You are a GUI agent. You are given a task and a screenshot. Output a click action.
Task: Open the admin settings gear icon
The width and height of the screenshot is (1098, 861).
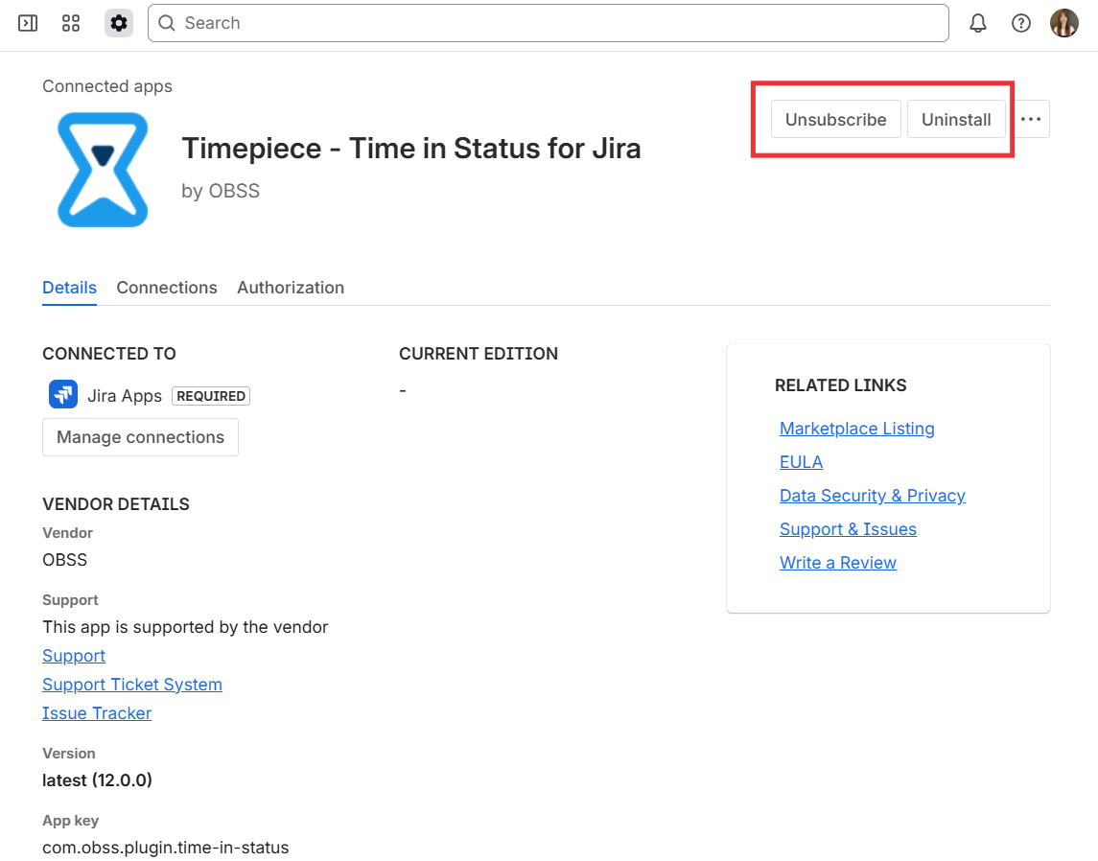pyautogui.click(x=118, y=23)
